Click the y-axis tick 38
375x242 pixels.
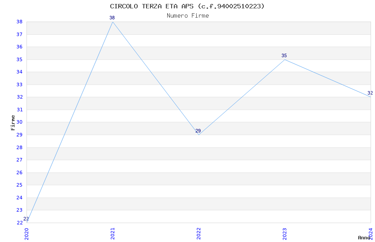coord(19,22)
